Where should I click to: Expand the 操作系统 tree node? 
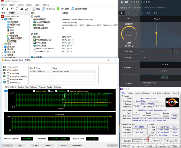(x=2, y=47)
